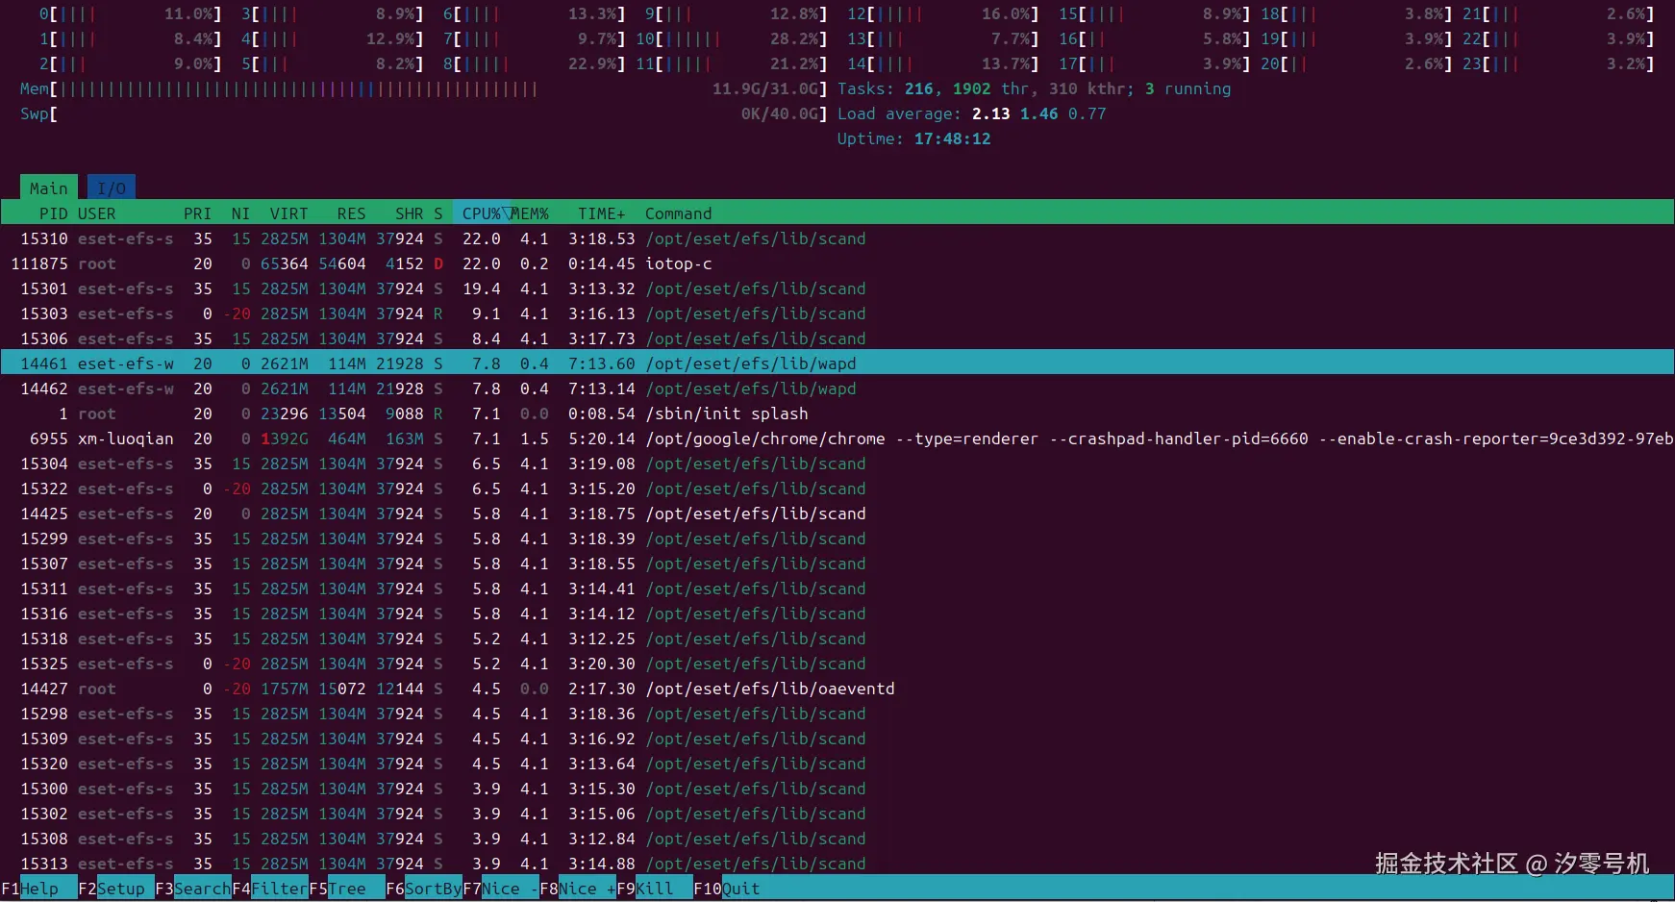Screen dimensions: 1675x902
Task: Select process row with PID 15316
Action: (x=837, y=614)
